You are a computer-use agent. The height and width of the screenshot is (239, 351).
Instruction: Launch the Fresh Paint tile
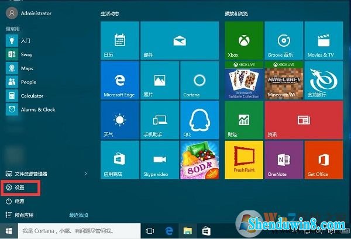244,160
